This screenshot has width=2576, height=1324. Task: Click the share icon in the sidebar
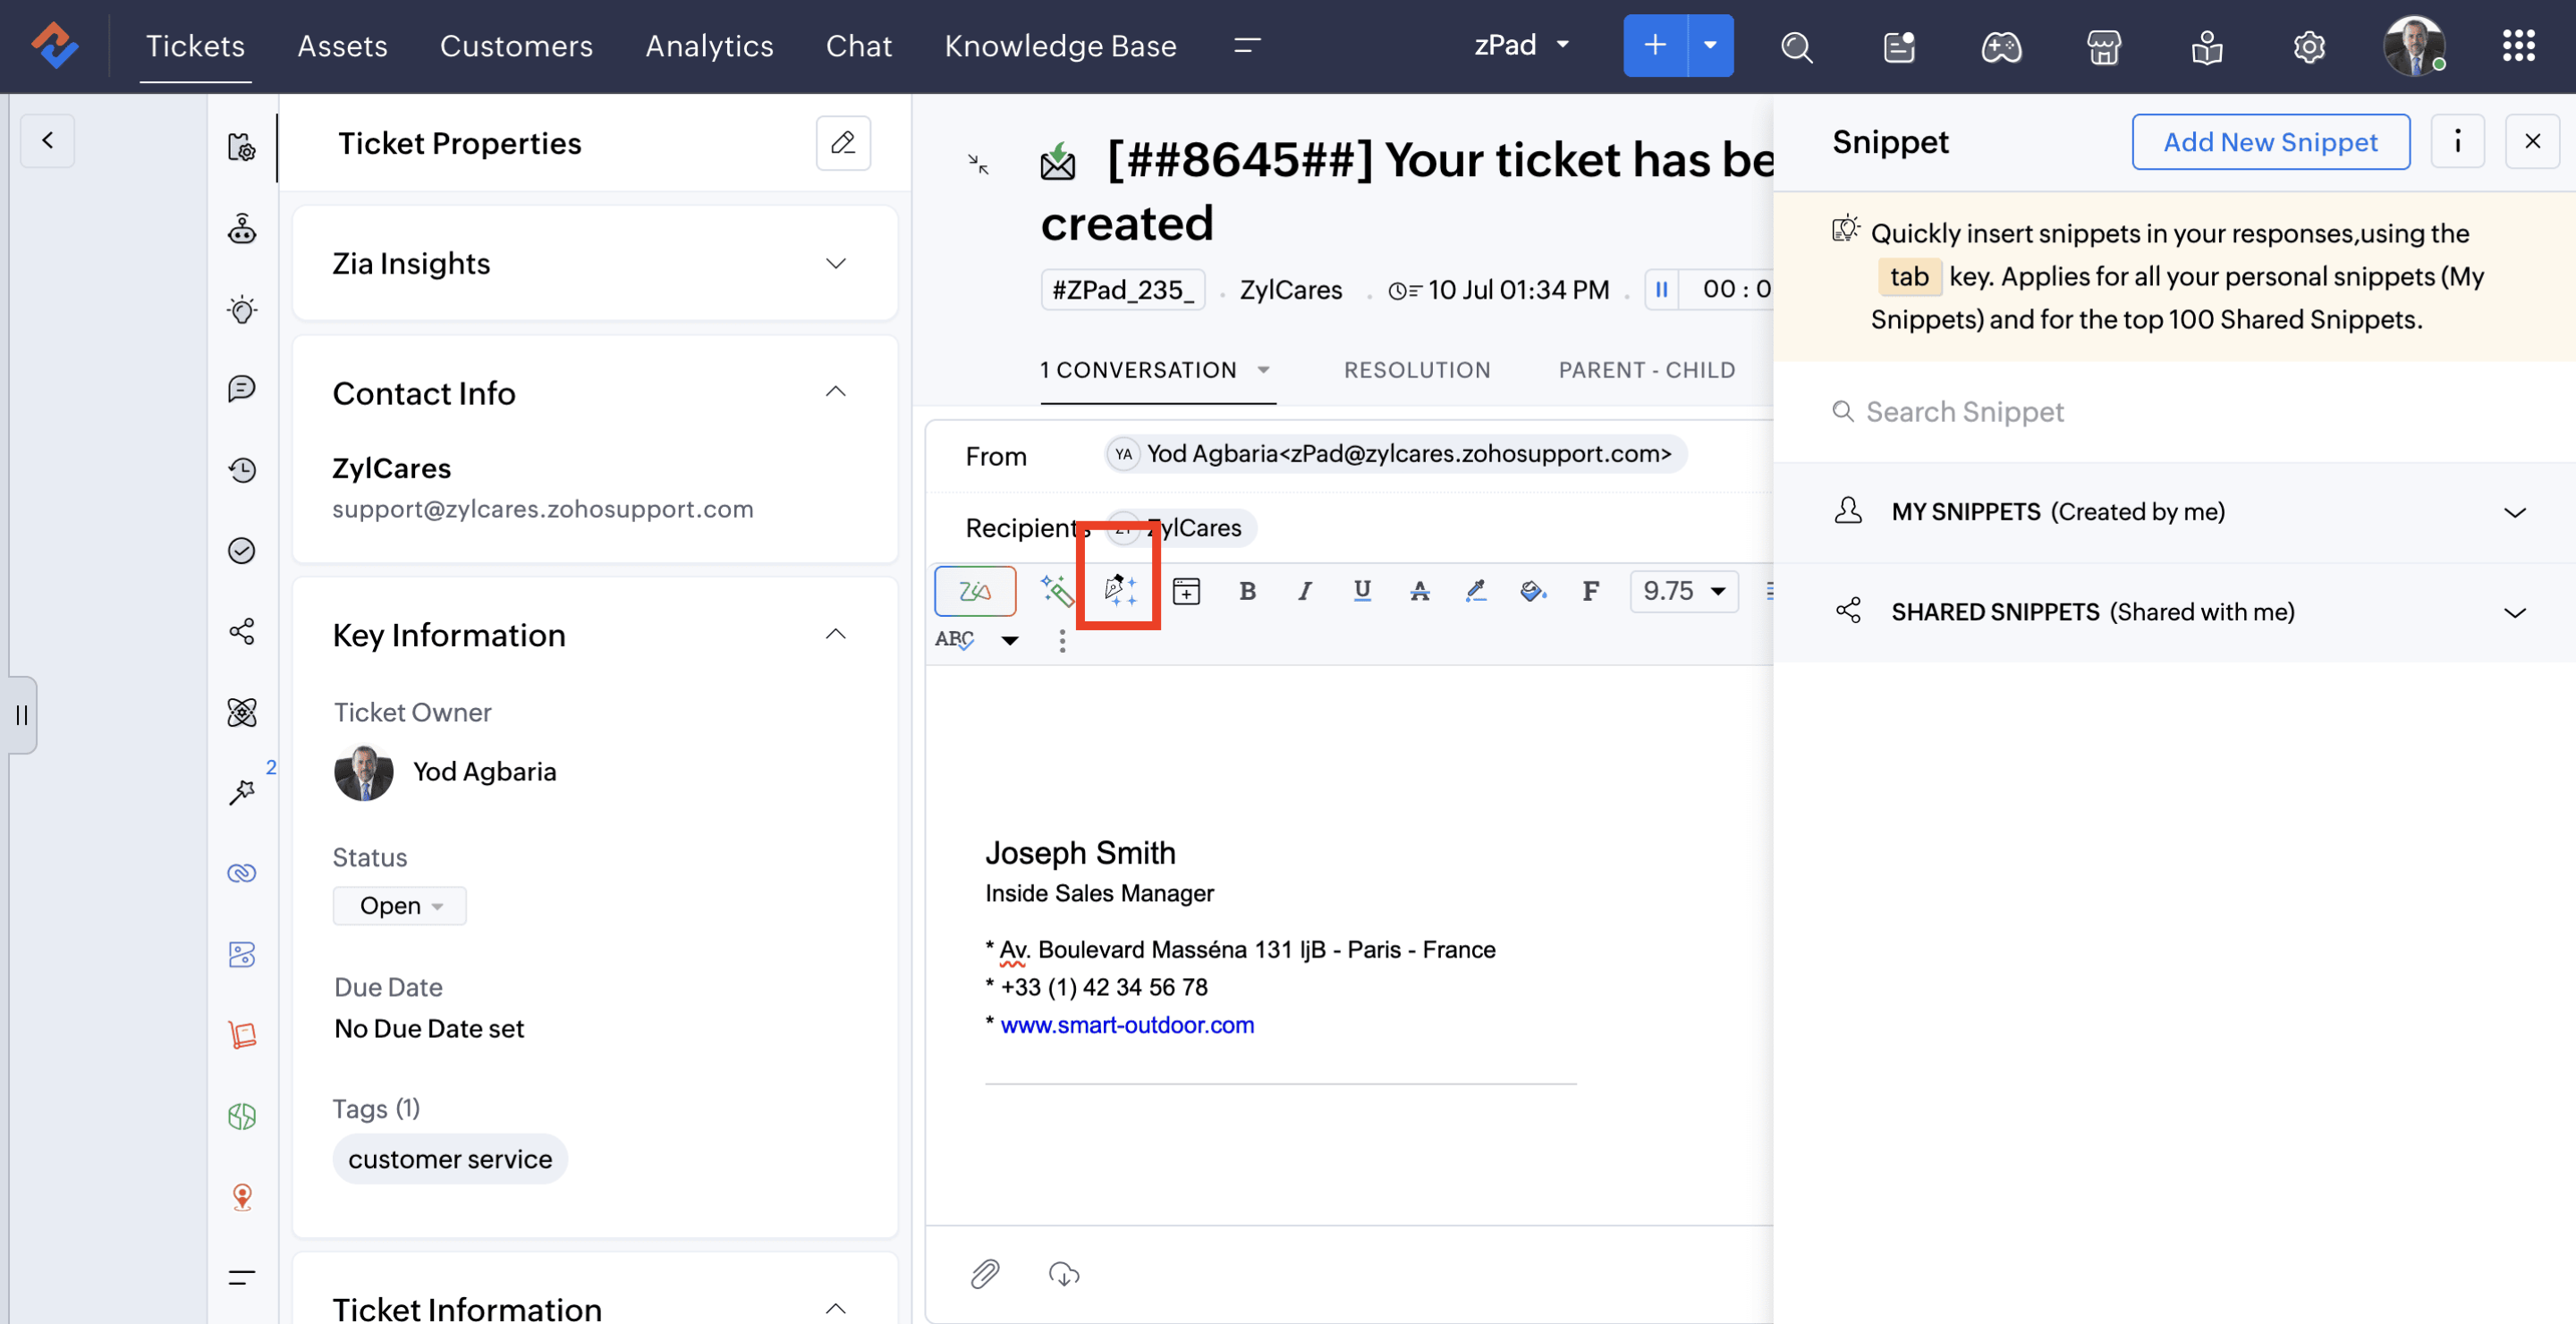pyautogui.click(x=242, y=631)
